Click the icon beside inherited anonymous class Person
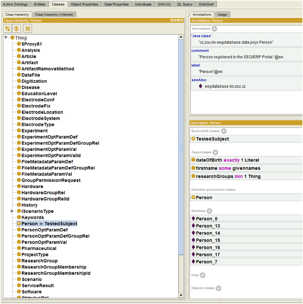Image resolution: width=303 pixels, height=304 pixels. 193,198
